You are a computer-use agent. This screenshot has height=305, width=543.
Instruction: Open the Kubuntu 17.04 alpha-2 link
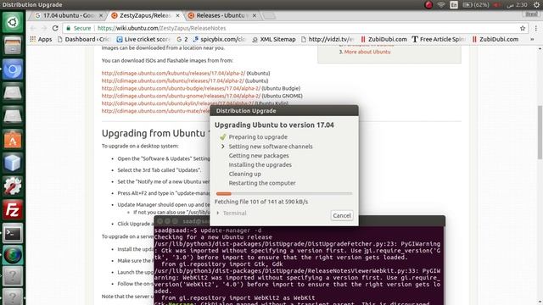[173, 73]
